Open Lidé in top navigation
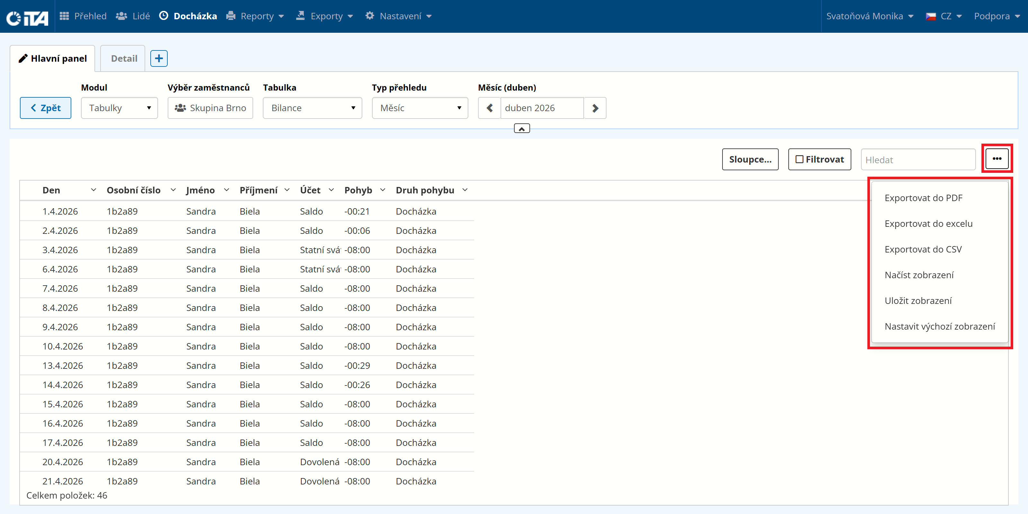Image resolution: width=1028 pixels, height=514 pixels. pos(133,16)
